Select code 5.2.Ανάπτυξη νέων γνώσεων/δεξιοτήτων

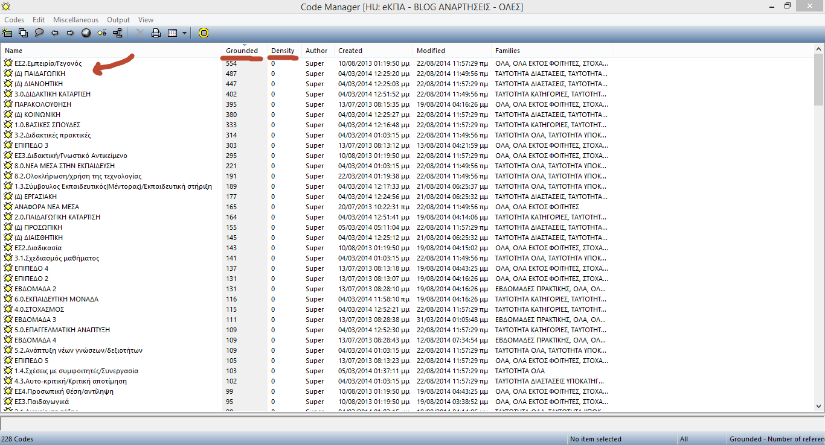79,350
